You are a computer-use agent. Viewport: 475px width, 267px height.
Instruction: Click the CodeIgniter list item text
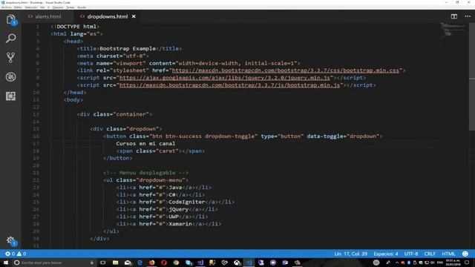coord(187,202)
